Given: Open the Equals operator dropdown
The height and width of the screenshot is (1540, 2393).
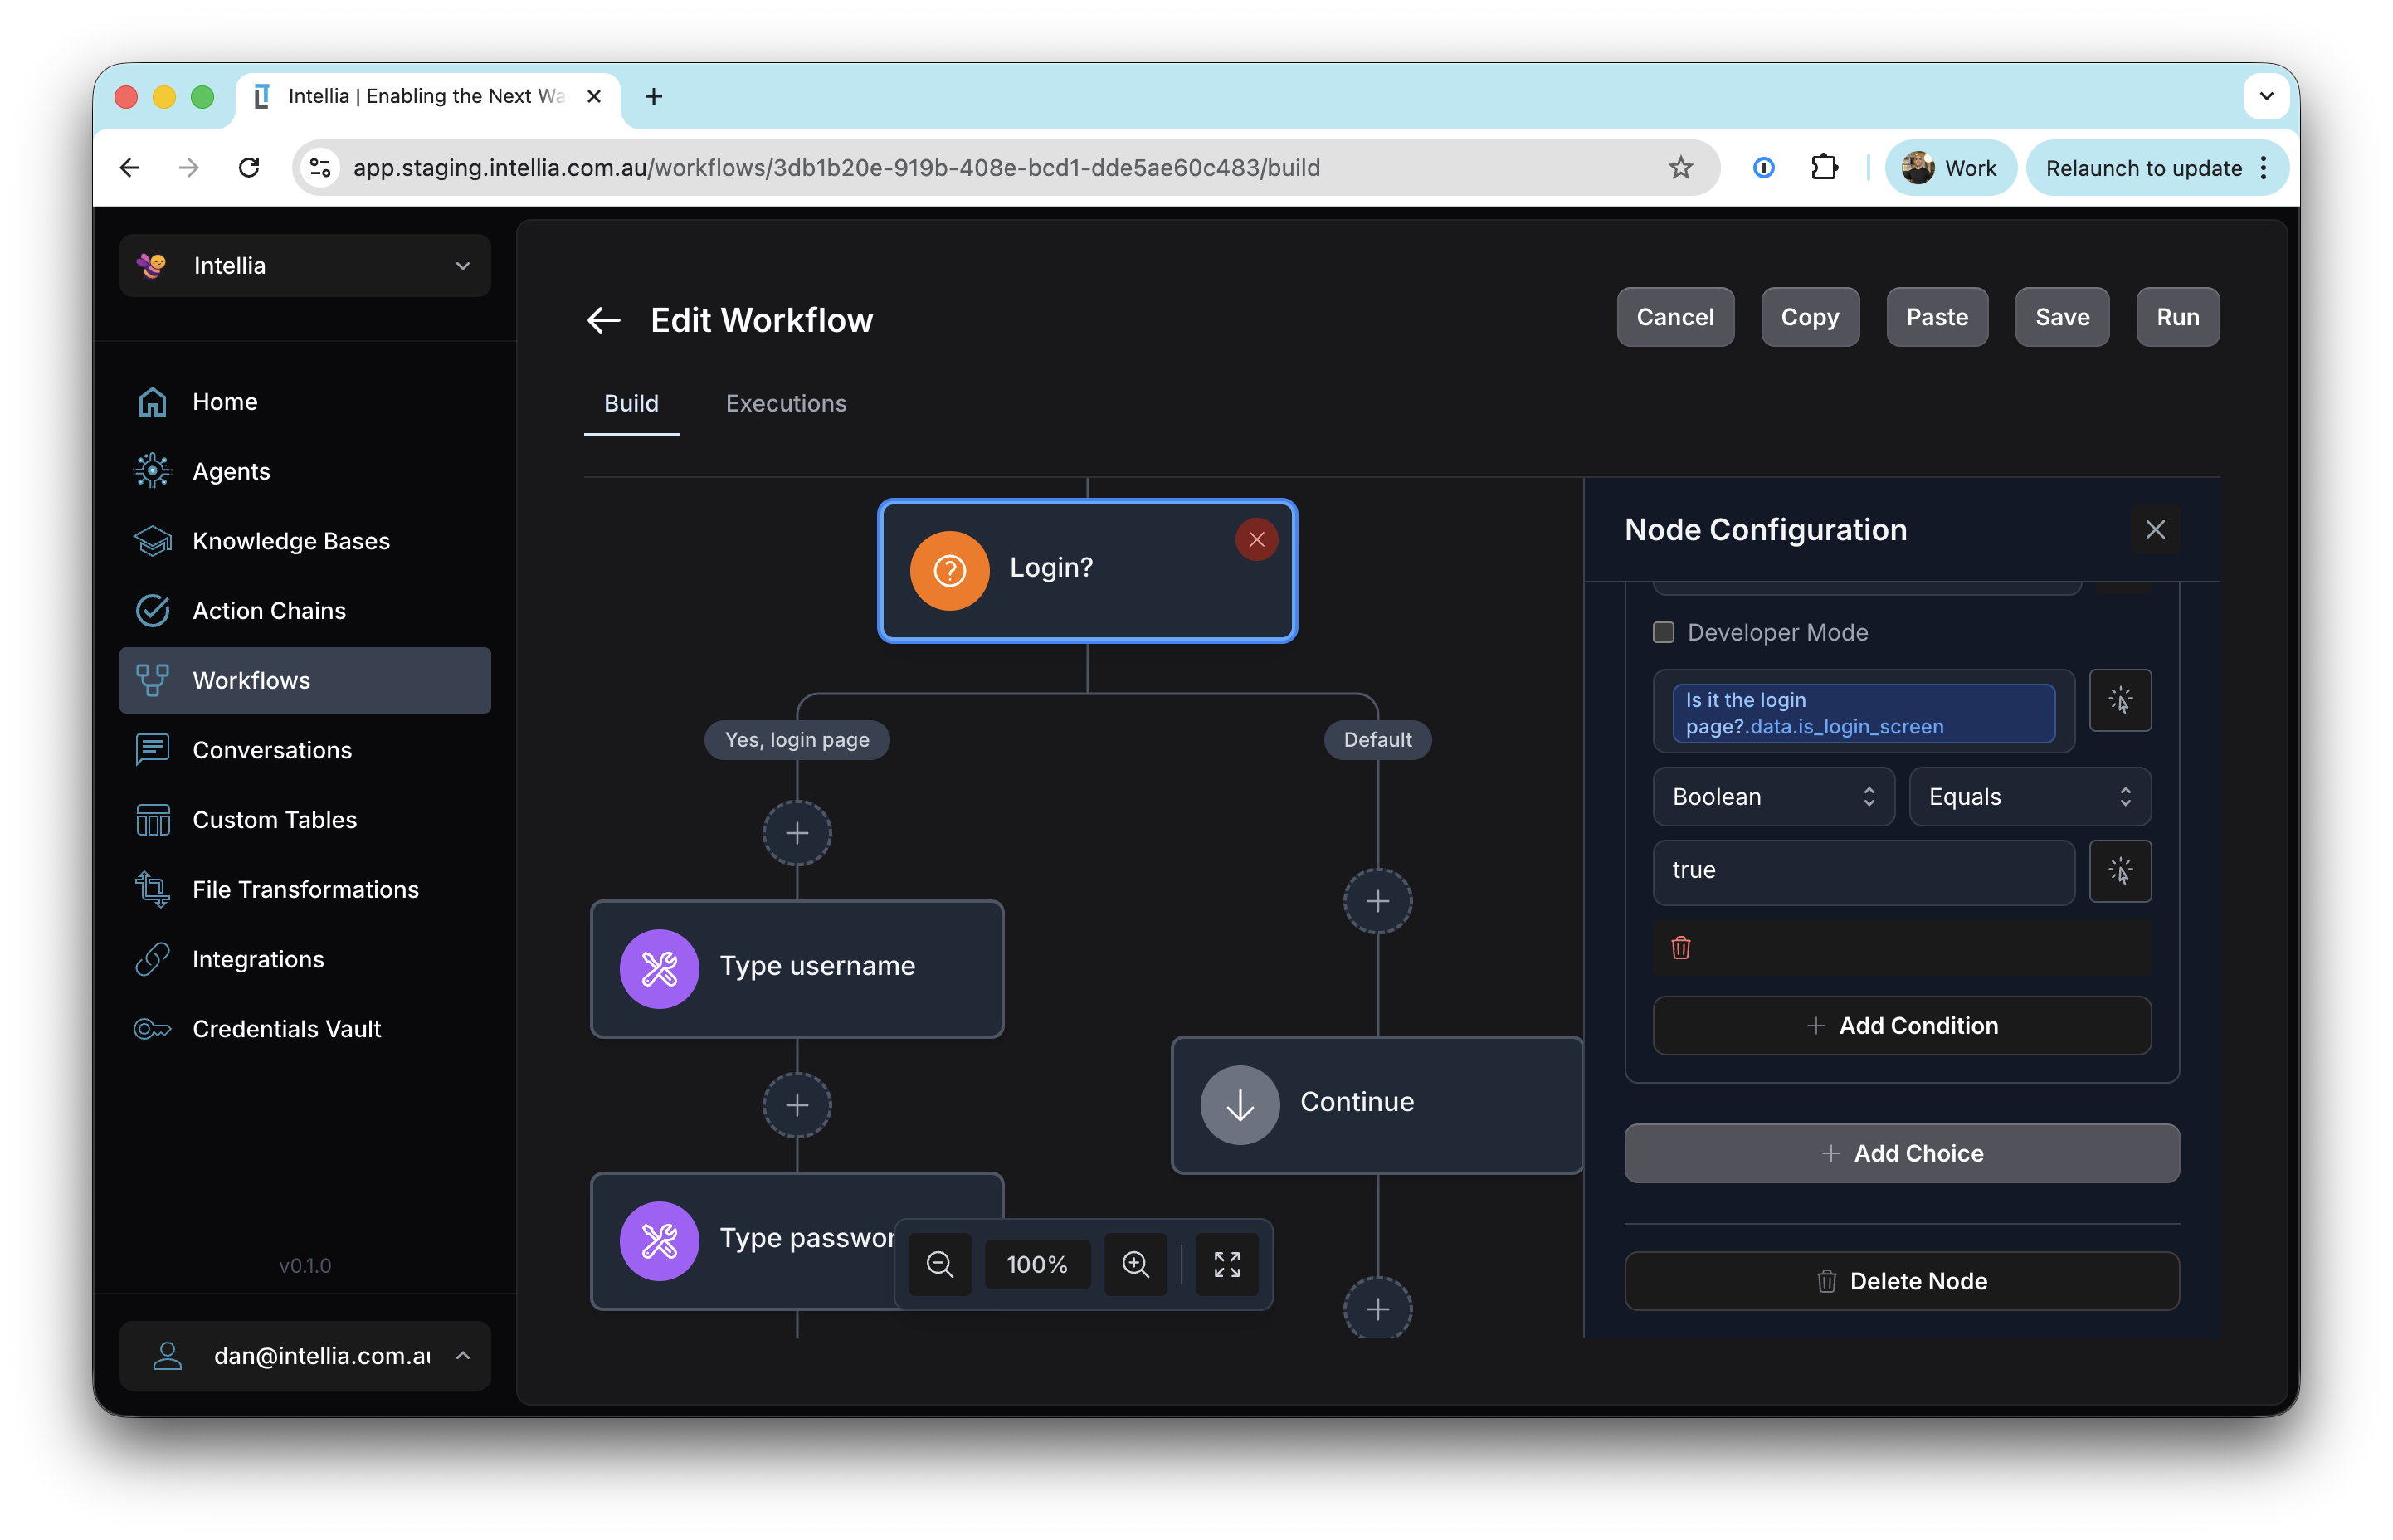Looking at the screenshot, I should click(2029, 796).
